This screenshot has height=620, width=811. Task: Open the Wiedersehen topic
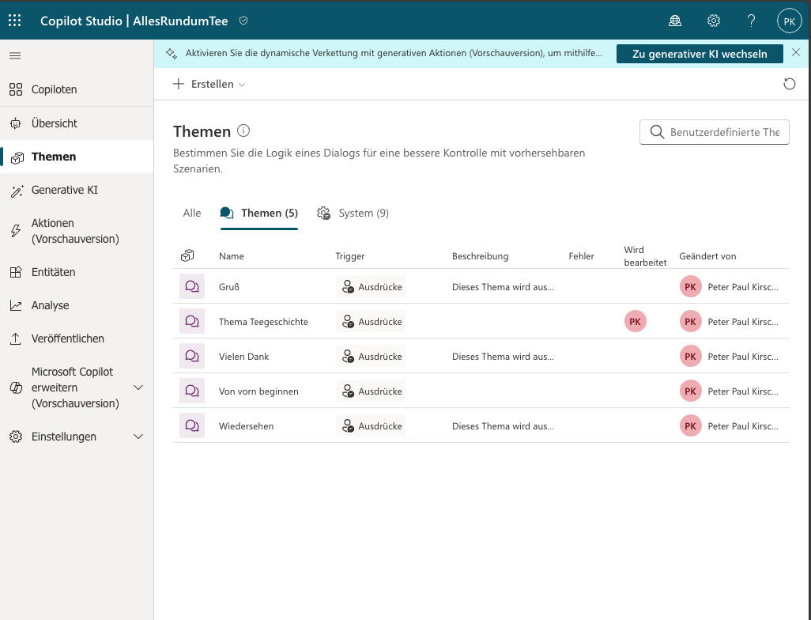[x=246, y=426]
